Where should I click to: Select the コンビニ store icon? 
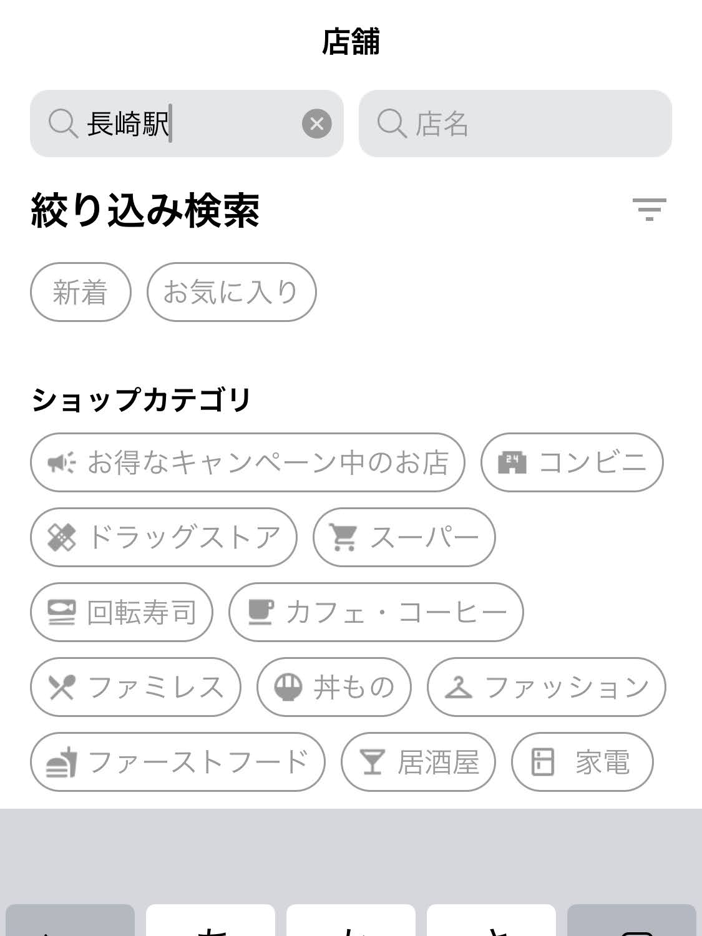pyautogui.click(x=512, y=462)
